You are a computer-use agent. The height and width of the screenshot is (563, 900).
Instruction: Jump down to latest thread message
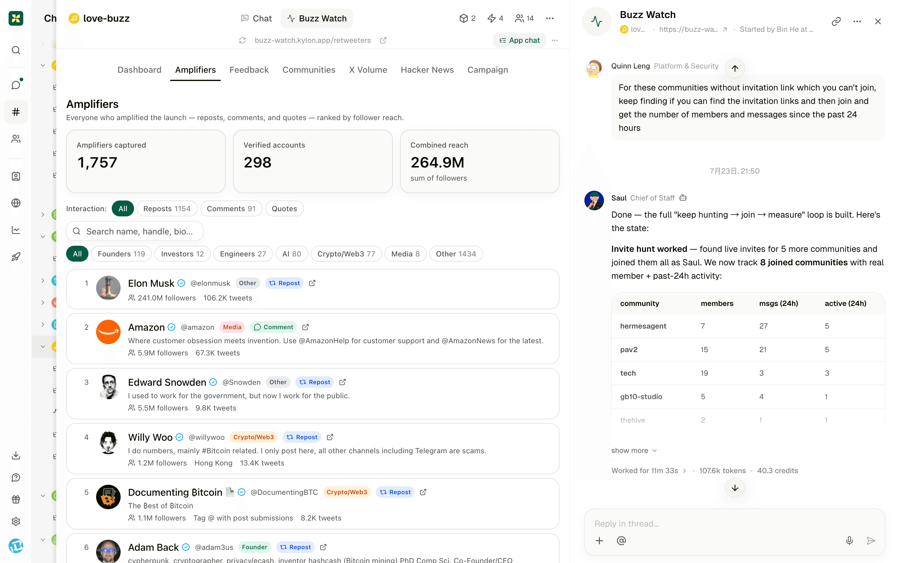coord(734,488)
